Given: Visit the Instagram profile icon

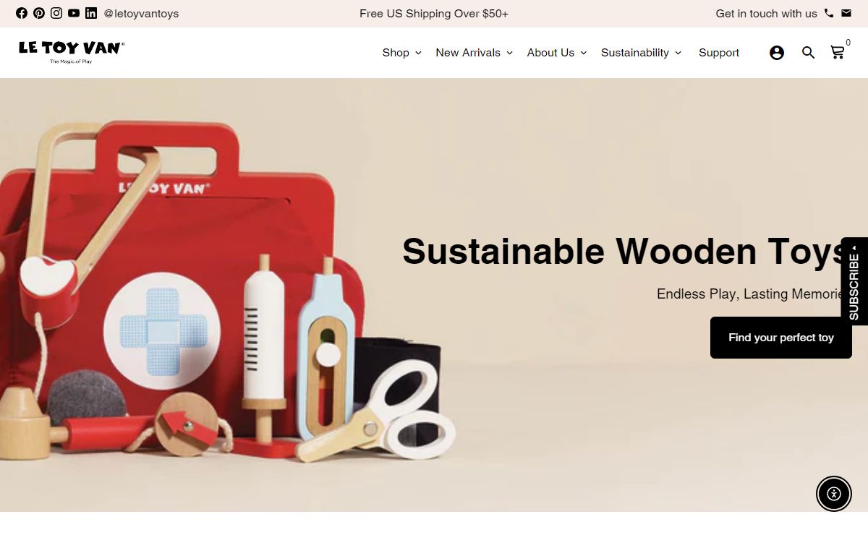Looking at the screenshot, I should point(56,13).
